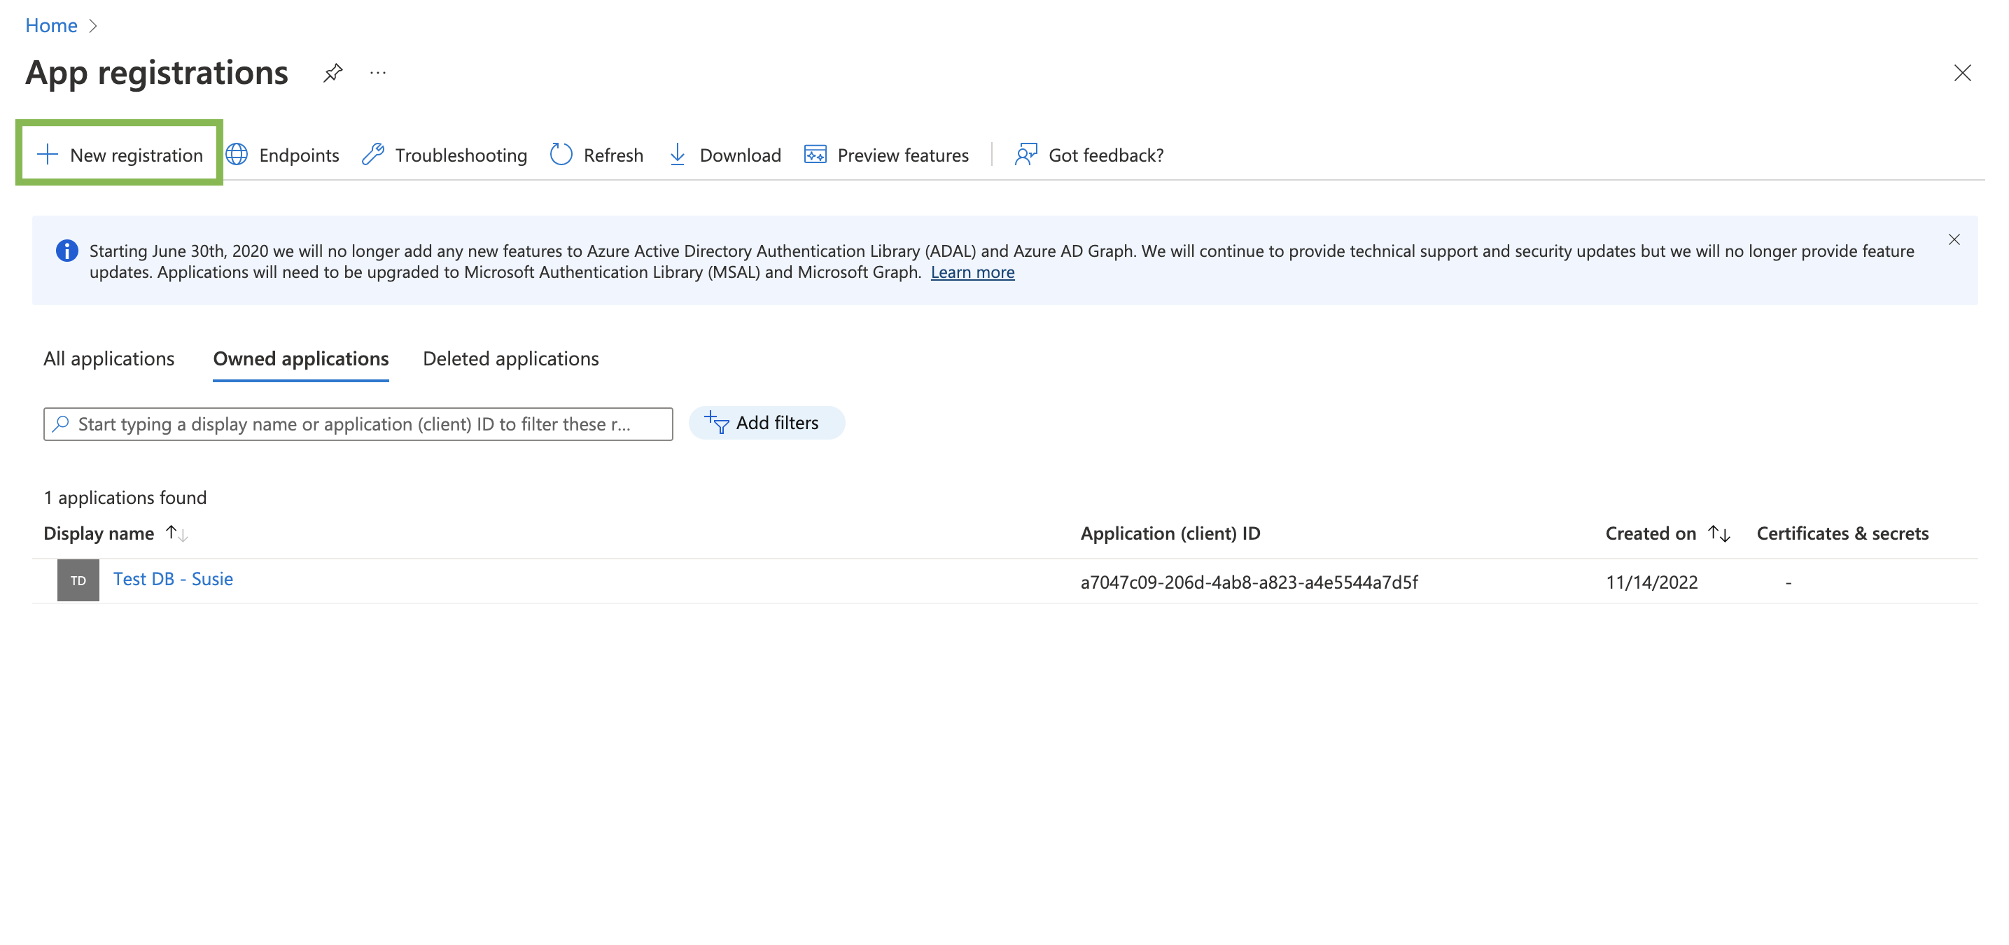Image resolution: width=2009 pixels, height=945 pixels.
Task: Open Preview features panel
Action: pos(887,155)
